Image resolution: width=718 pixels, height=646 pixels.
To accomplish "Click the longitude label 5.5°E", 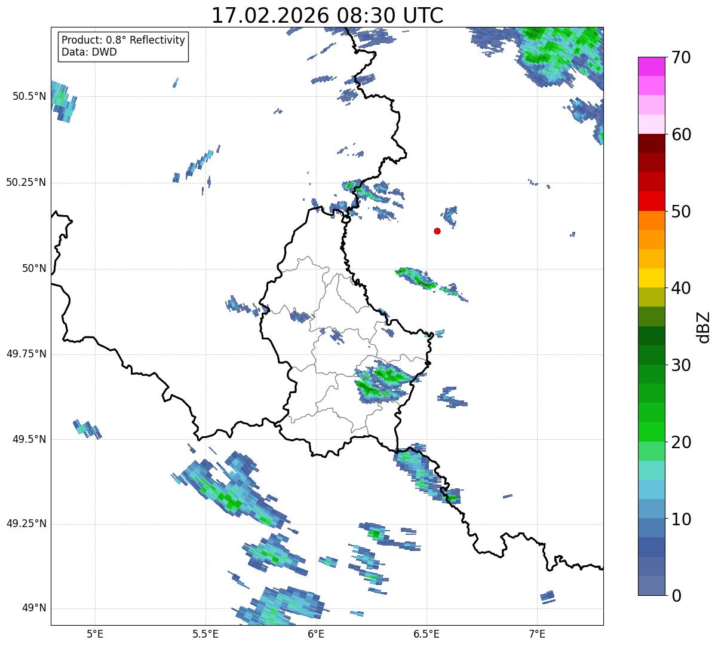I will pyautogui.click(x=205, y=633).
